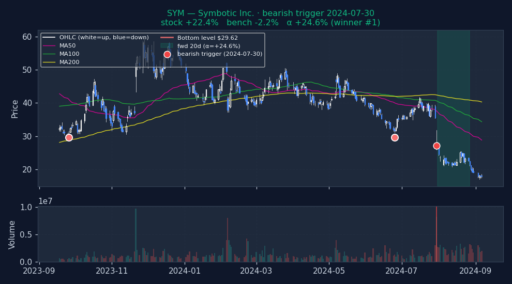Viewport: 512px width, 284px height.
Task: Select the MA100 green legend entry
Action: [69, 54]
